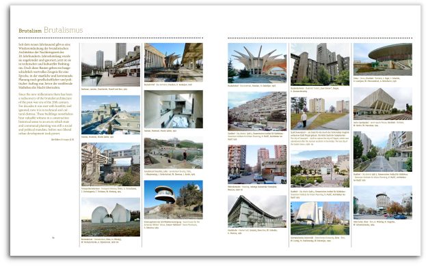This screenshot has width=426, height=266.
Task: Open the riverside photo with standing person
Action: point(173,153)
